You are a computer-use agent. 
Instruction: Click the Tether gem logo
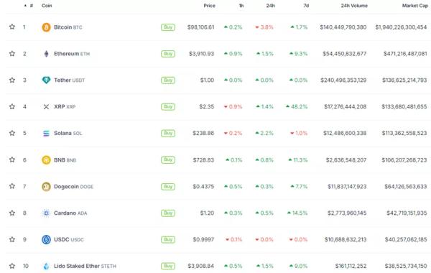click(x=46, y=80)
